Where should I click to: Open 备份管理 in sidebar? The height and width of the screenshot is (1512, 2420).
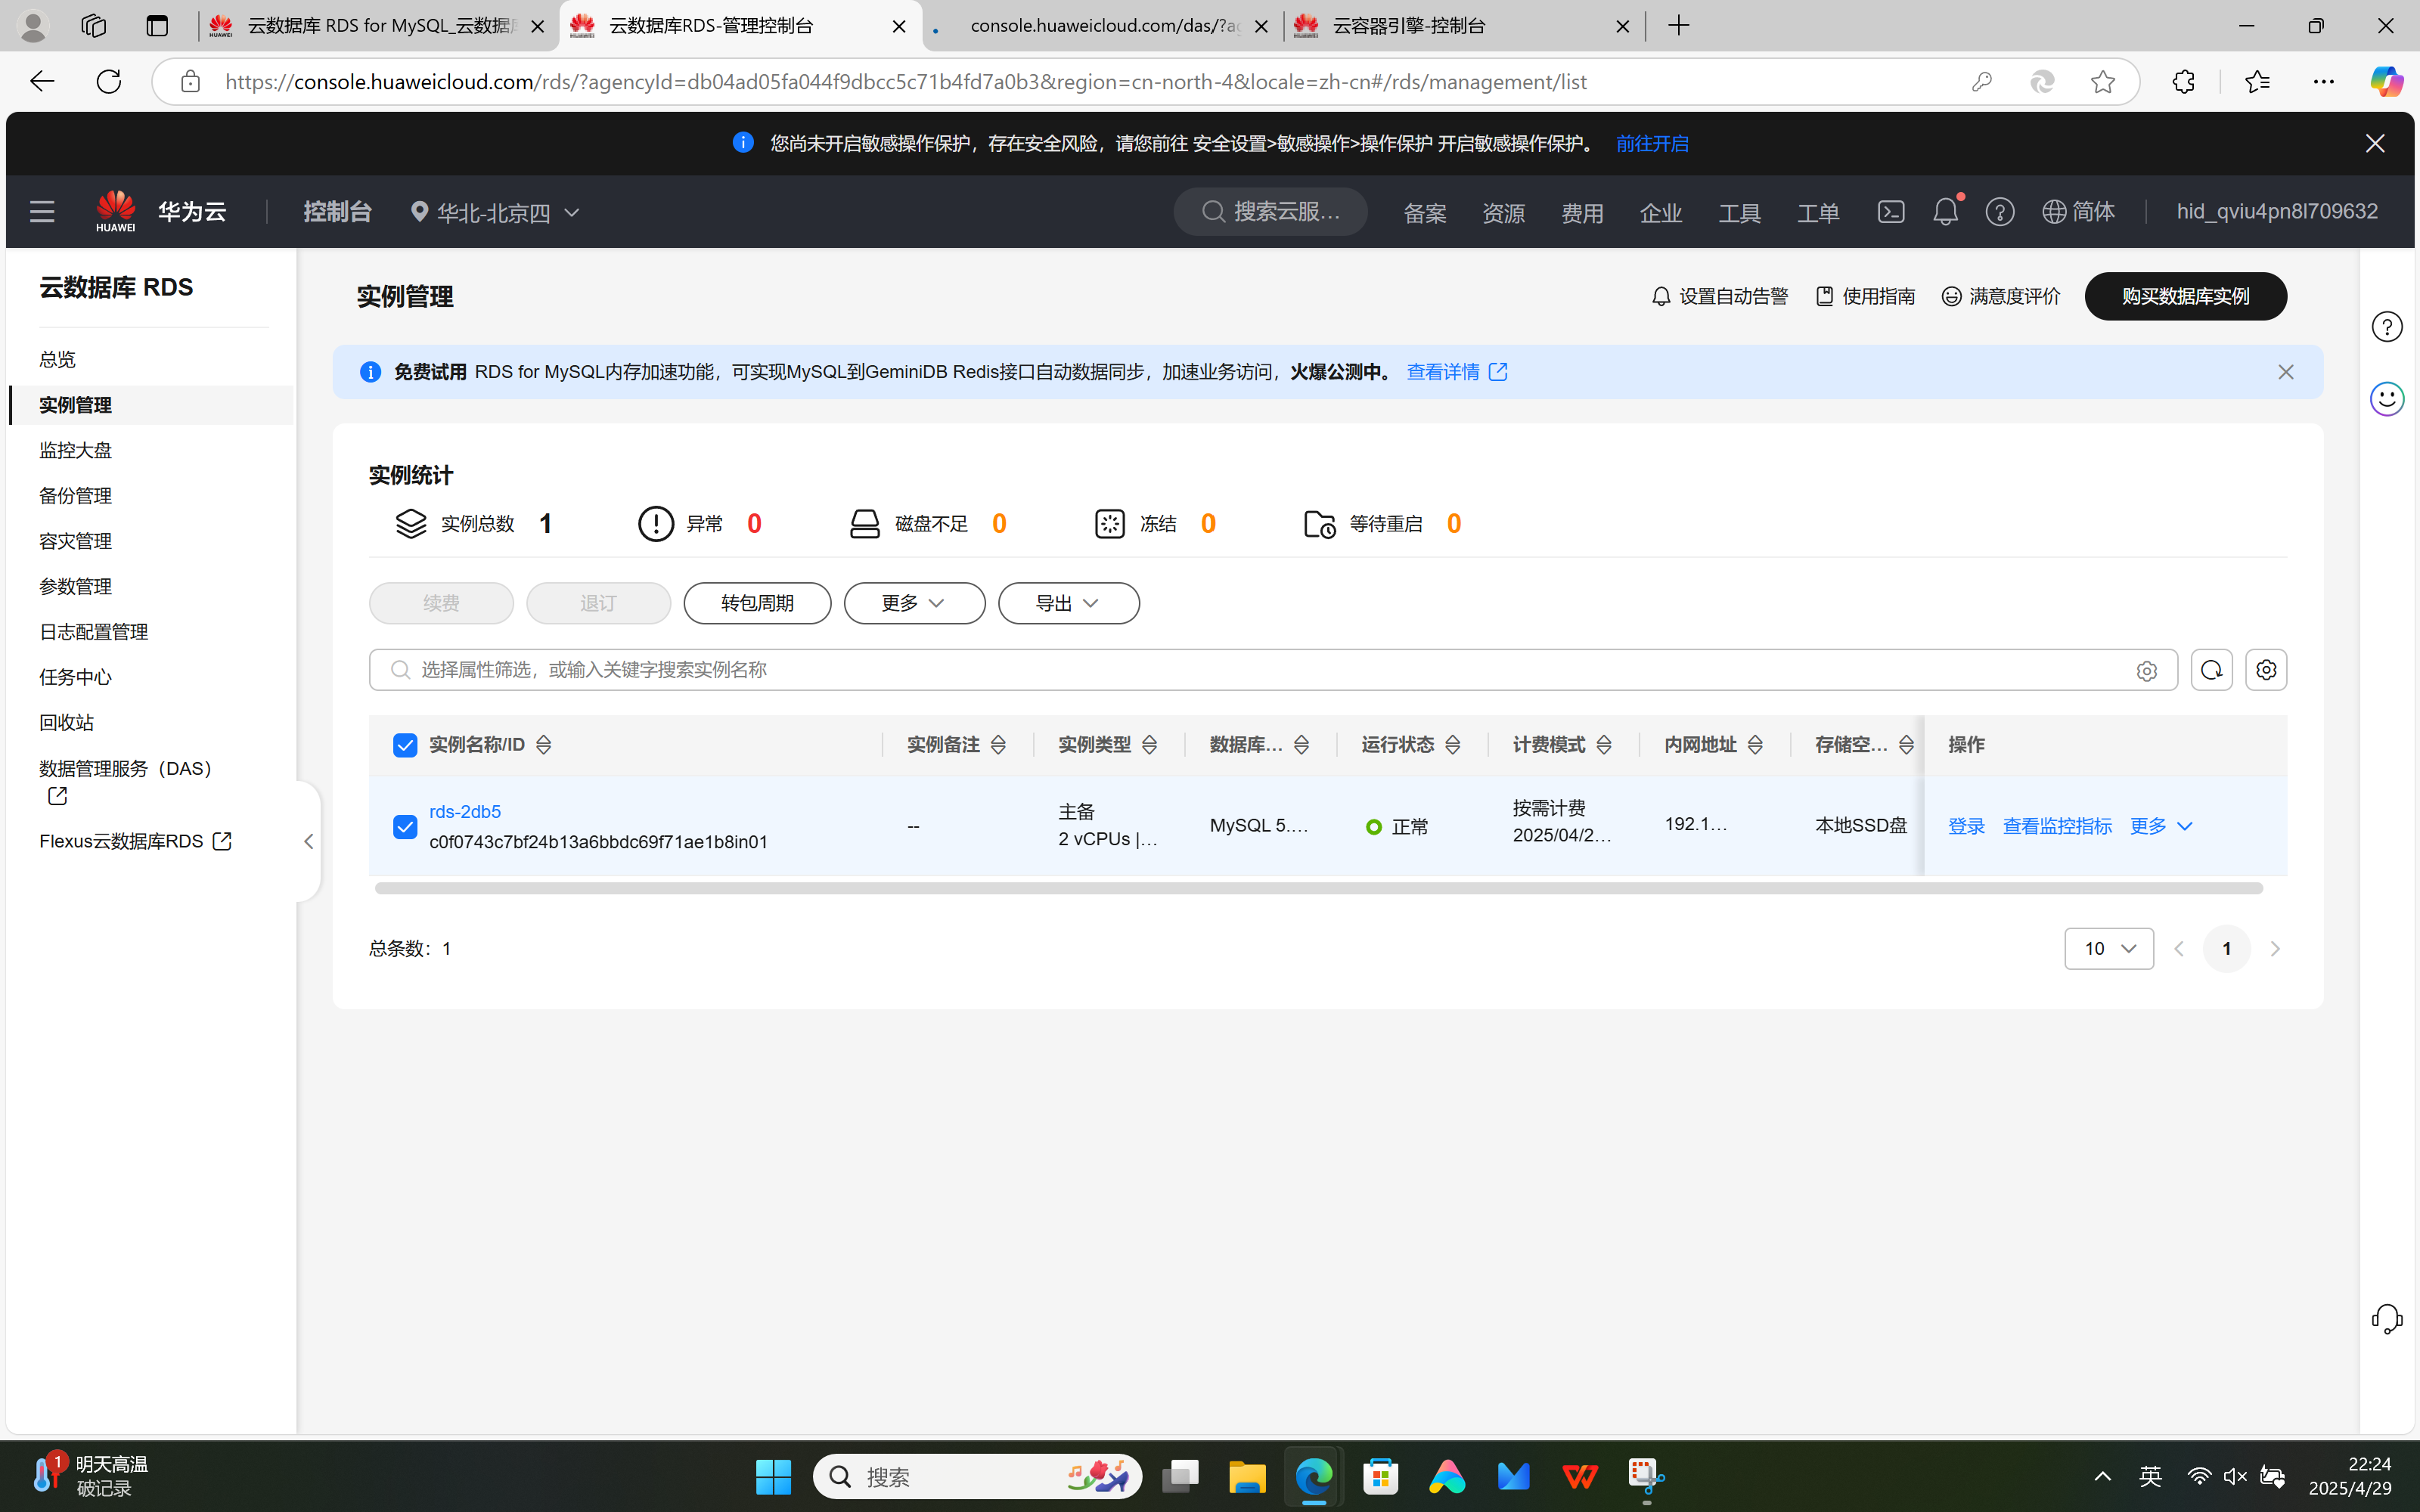(x=75, y=496)
